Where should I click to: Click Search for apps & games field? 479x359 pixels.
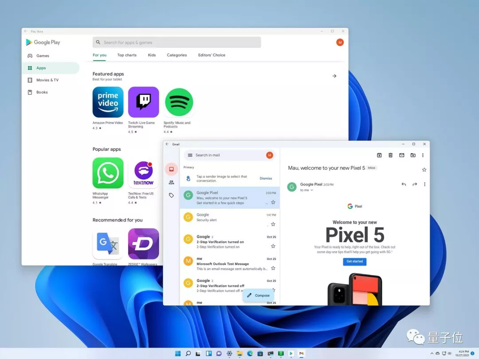point(177,43)
